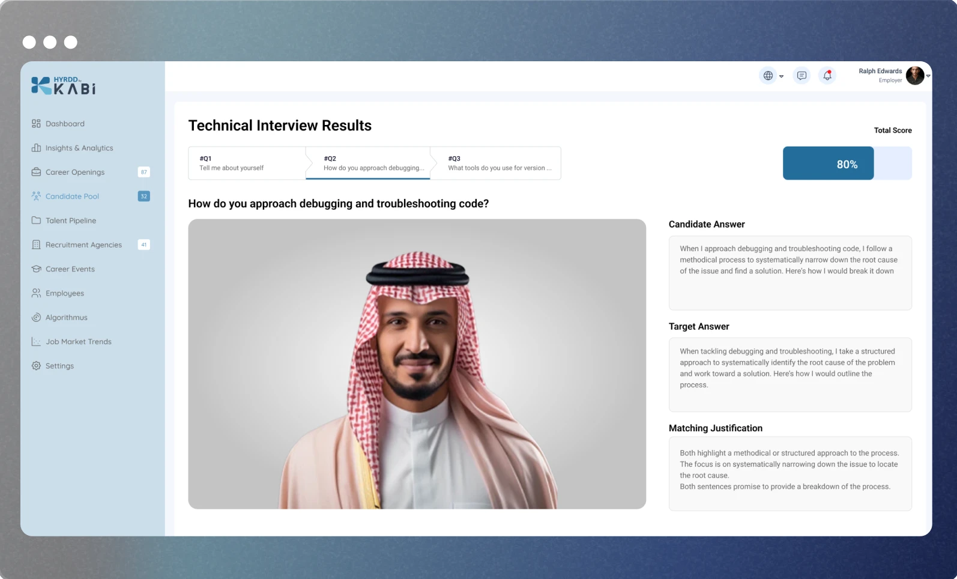Click the Candidate Pool people icon
The width and height of the screenshot is (957, 579).
[36, 196]
